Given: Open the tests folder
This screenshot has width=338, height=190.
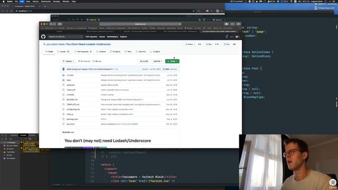Looking at the screenshot, I should click(69, 80).
